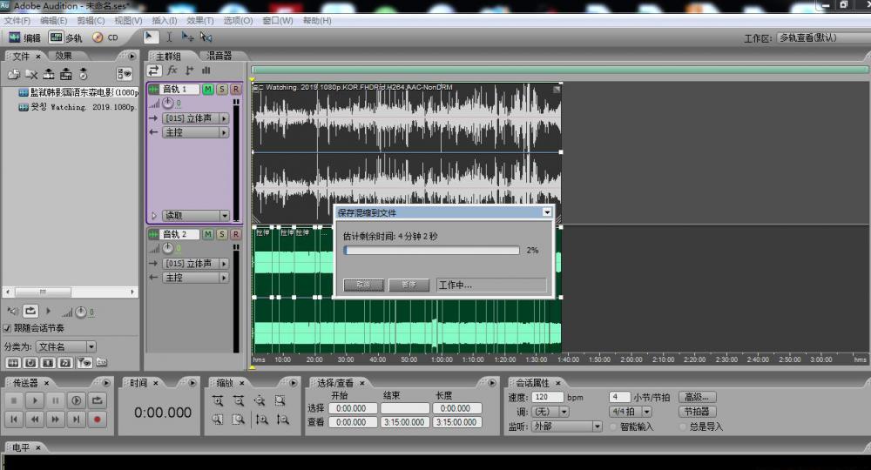Arm Track 2 for record (R)
Screen dimensions: 871x470
tap(235, 234)
